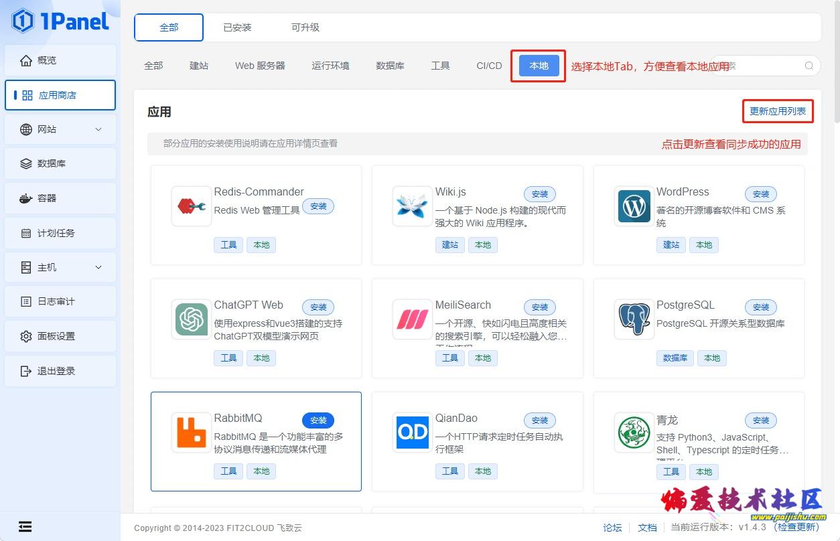Collapse the sidebar using the bottom menu icon
This screenshot has height=541, width=840.
pos(25,526)
